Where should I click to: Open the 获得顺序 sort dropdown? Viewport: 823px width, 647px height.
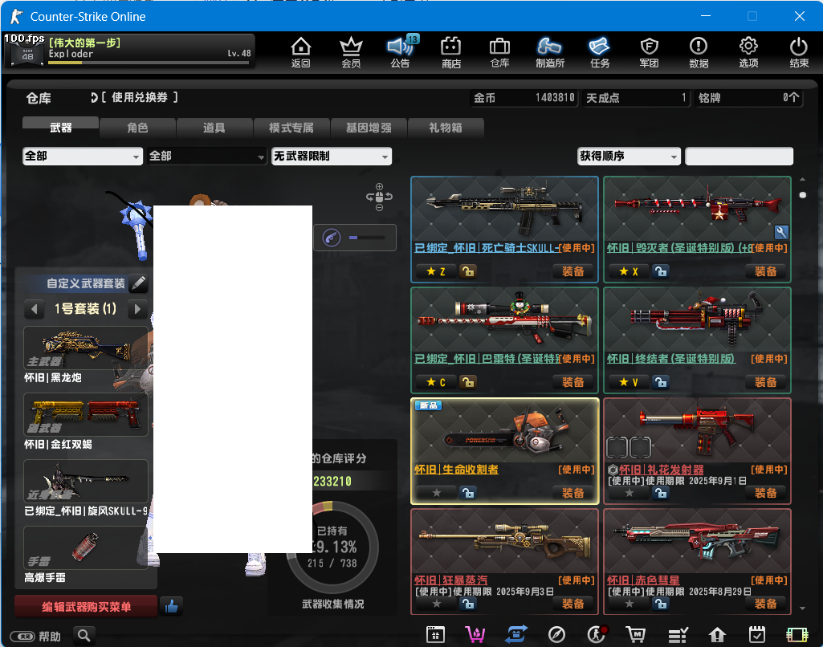click(x=629, y=157)
